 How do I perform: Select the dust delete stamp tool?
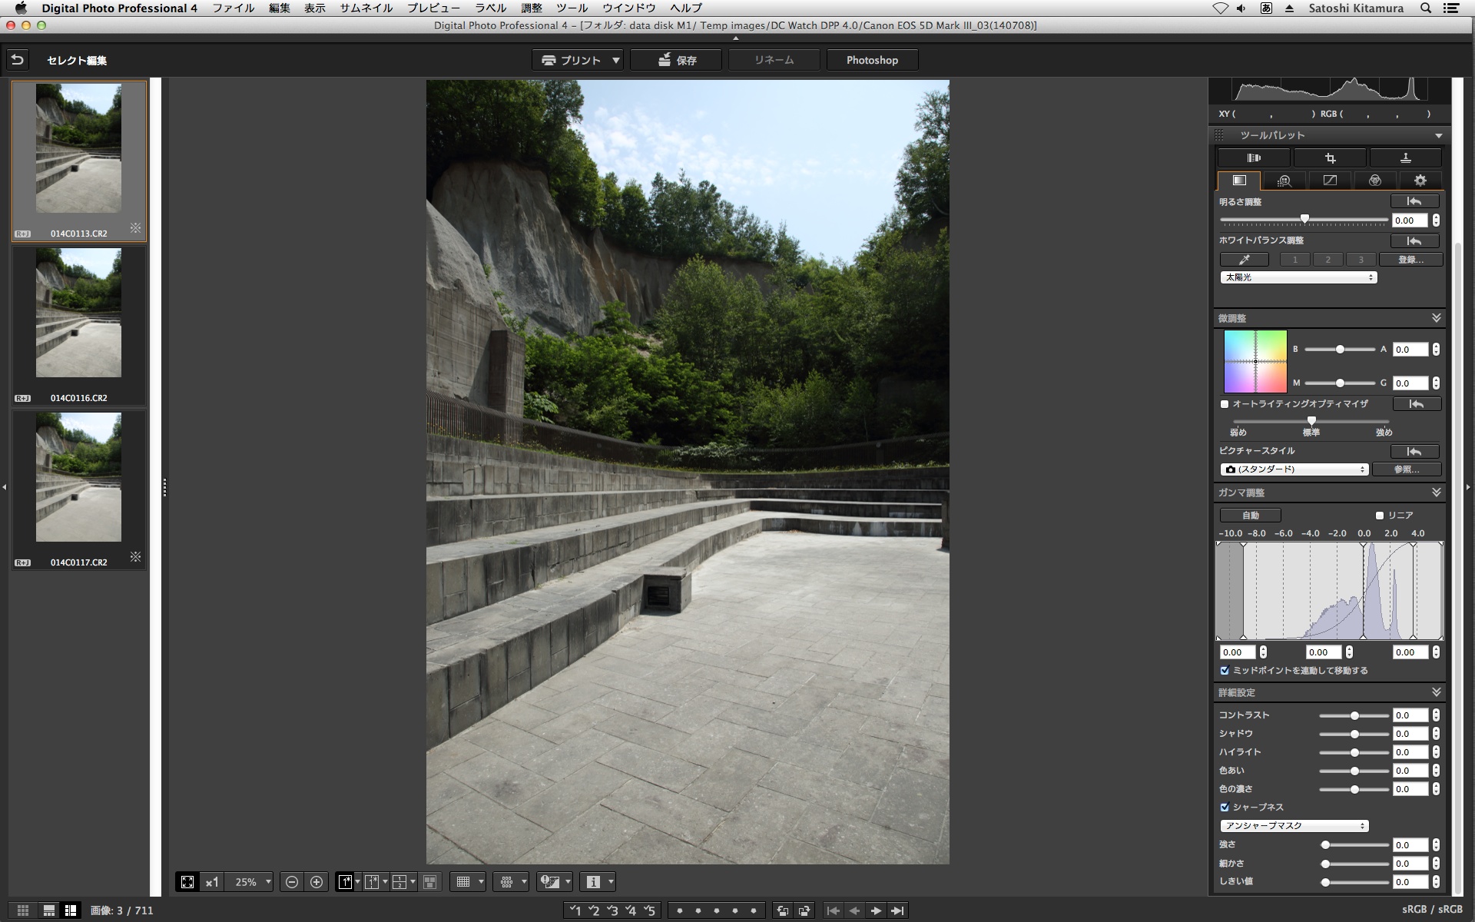pyautogui.click(x=1405, y=158)
